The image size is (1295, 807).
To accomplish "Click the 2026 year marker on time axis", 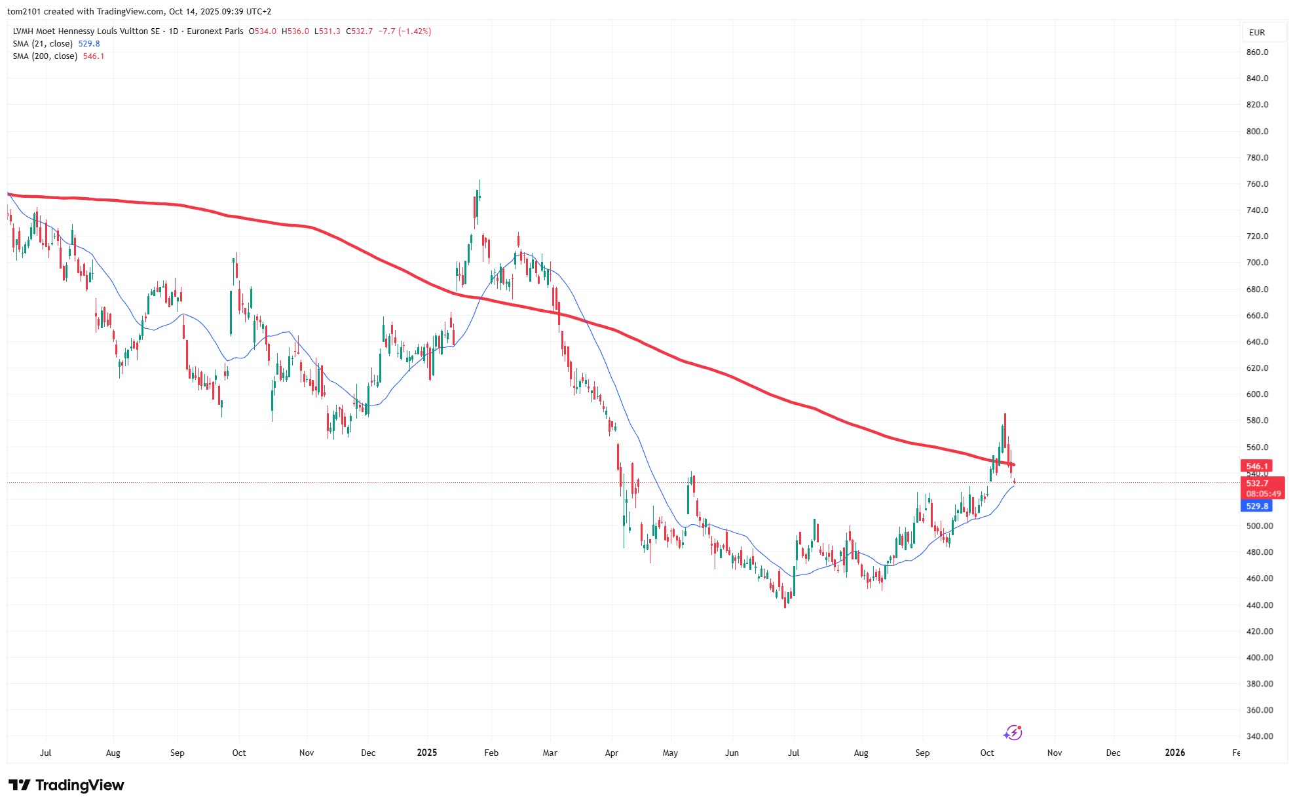I will (1174, 753).
